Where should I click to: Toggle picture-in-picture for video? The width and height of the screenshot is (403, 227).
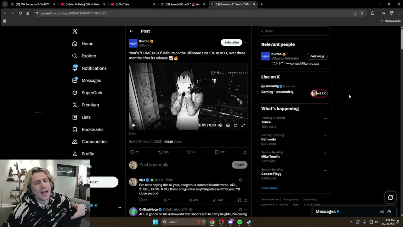pos(236,125)
